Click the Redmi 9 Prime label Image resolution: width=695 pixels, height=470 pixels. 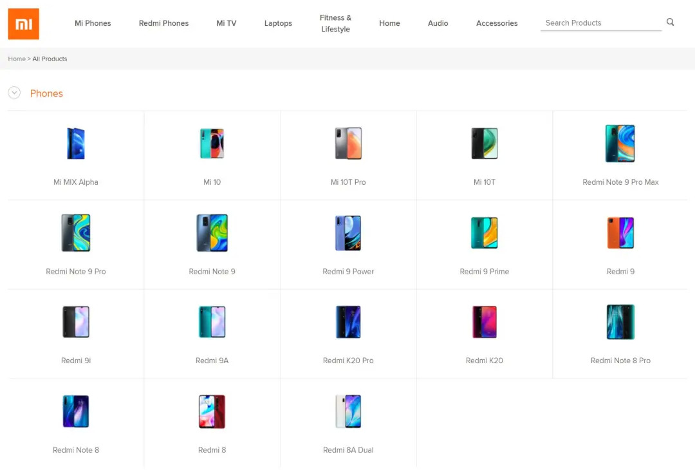point(484,271)
